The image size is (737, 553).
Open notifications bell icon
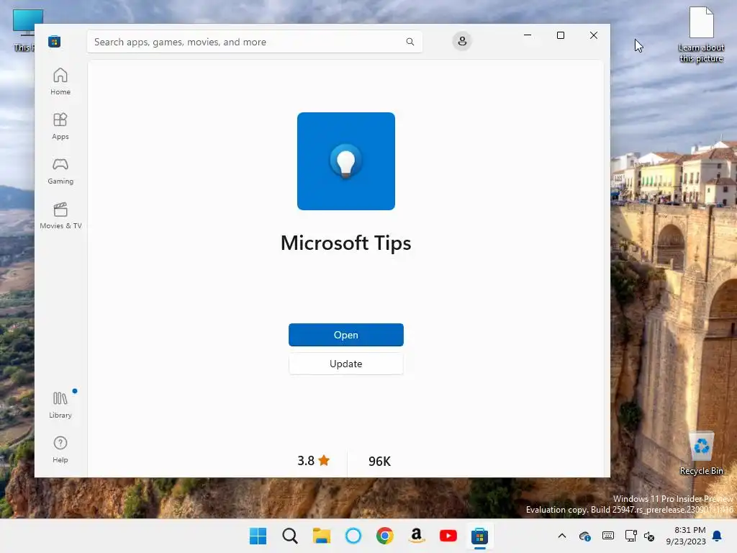(x=718, y=536)
